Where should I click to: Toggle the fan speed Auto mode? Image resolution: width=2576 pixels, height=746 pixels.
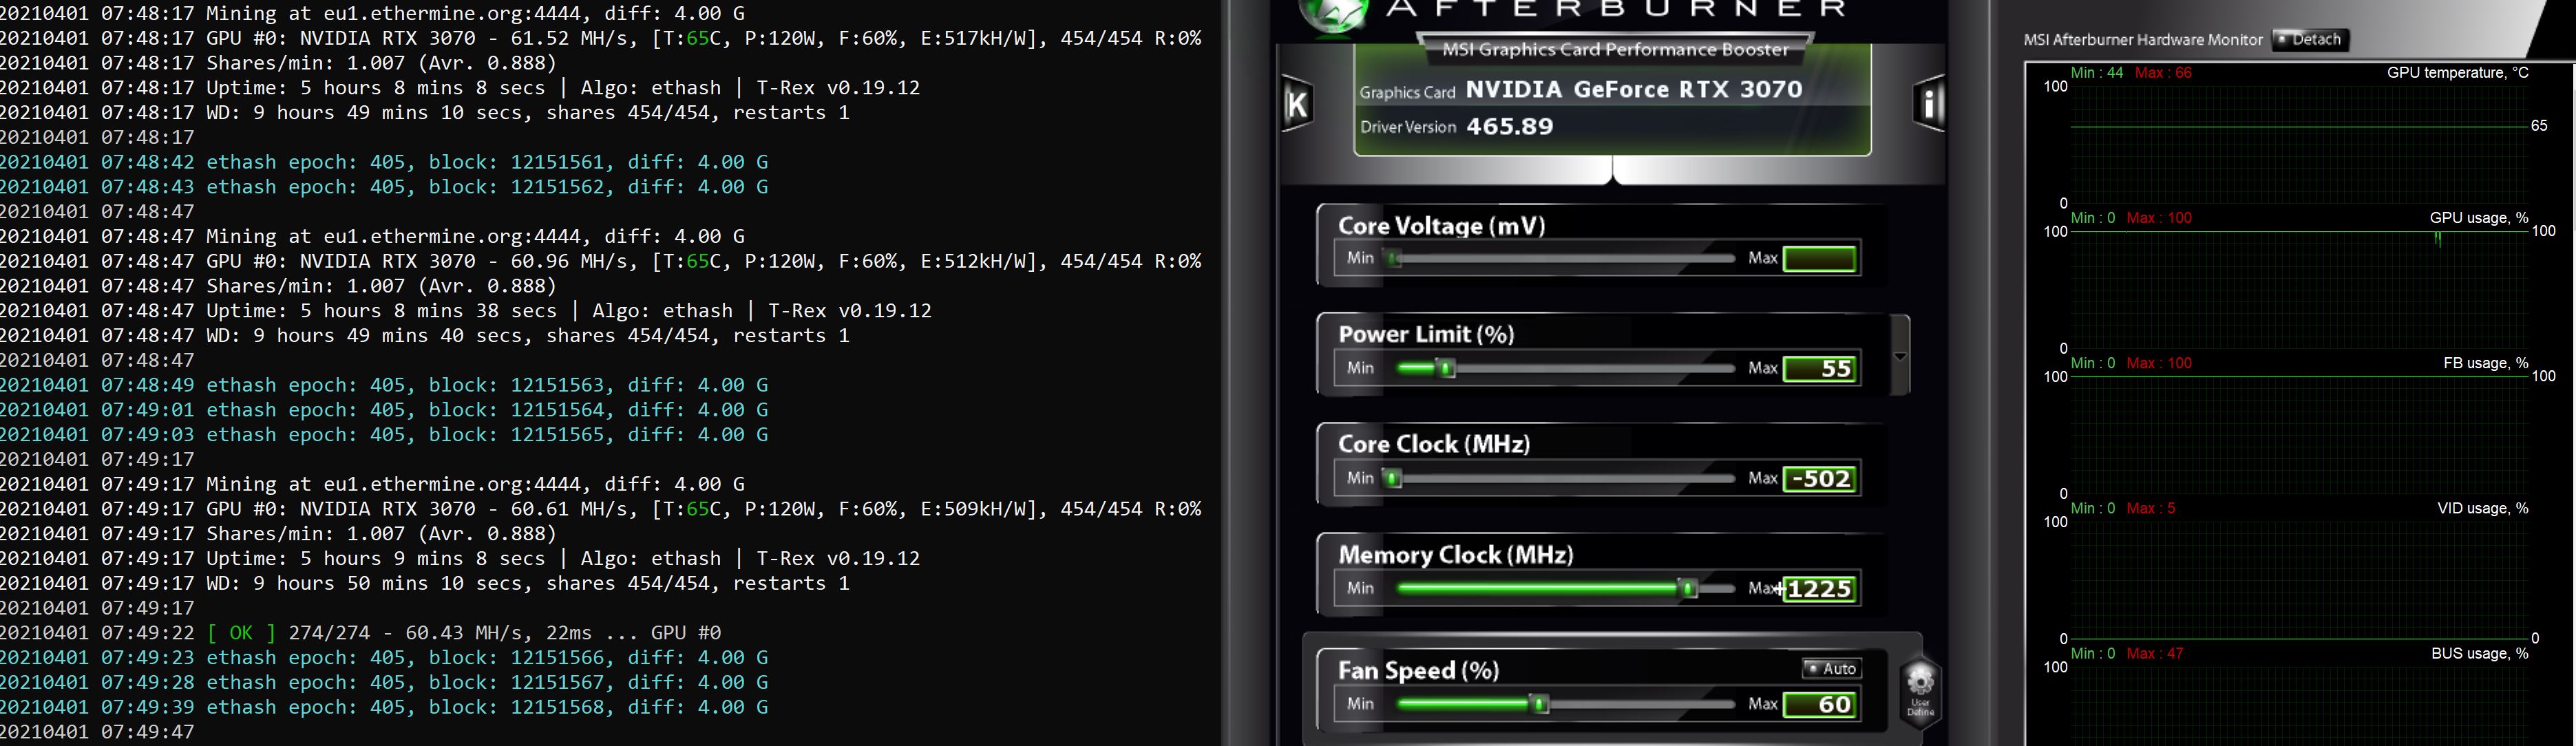[x=1831, y=668]
